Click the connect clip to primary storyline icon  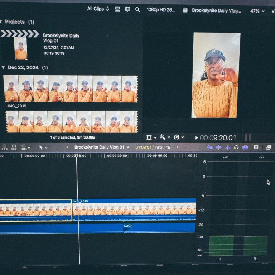pyautogui.click(x=4, y=147)
